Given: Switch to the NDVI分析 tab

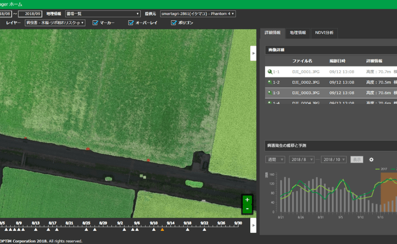Looking at the screenshot, I should pos(324,33).
